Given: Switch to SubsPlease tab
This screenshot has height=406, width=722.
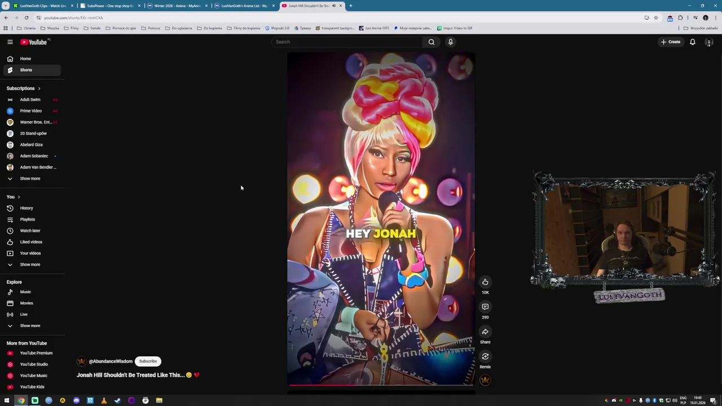Looking at the screenshot, I should pos(110,6).
